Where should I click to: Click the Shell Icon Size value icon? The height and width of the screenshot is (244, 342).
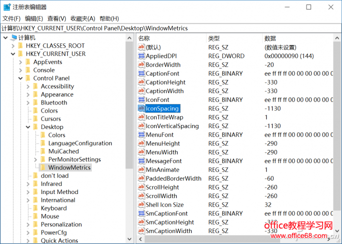coord(141,205)
